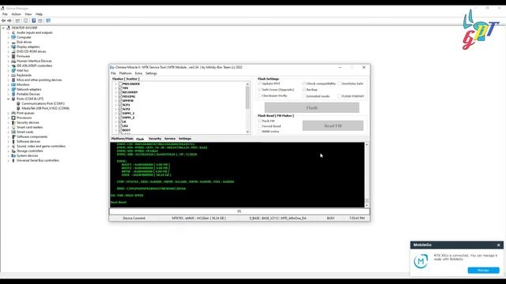Expand the Processors node
This screenshot has width=506, height=284.
tap(9, 118)
